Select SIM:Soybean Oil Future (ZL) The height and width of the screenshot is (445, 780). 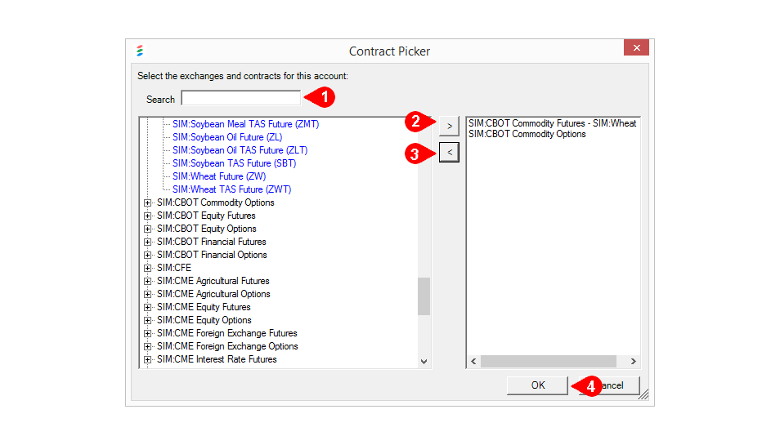(226, 137)
